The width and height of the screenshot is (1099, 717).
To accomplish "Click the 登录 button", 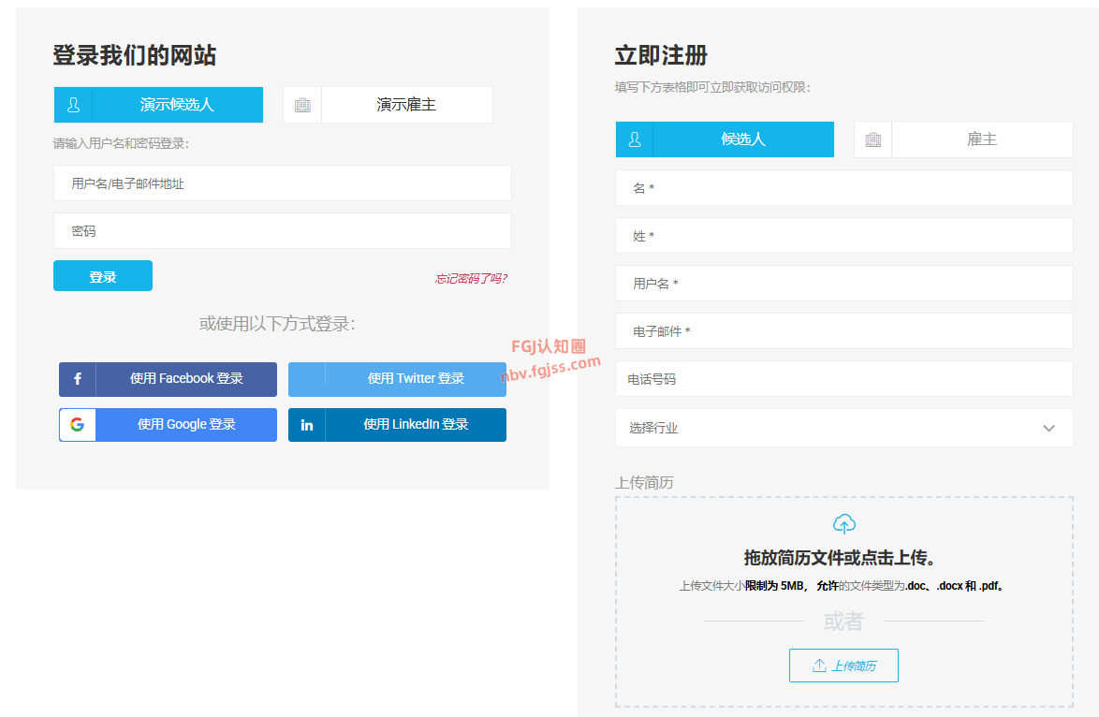I will coord(102,275).
